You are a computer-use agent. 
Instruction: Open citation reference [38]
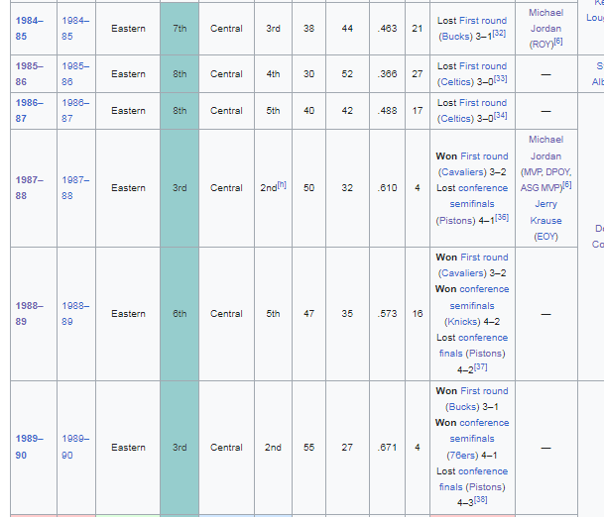click(481, 500)
